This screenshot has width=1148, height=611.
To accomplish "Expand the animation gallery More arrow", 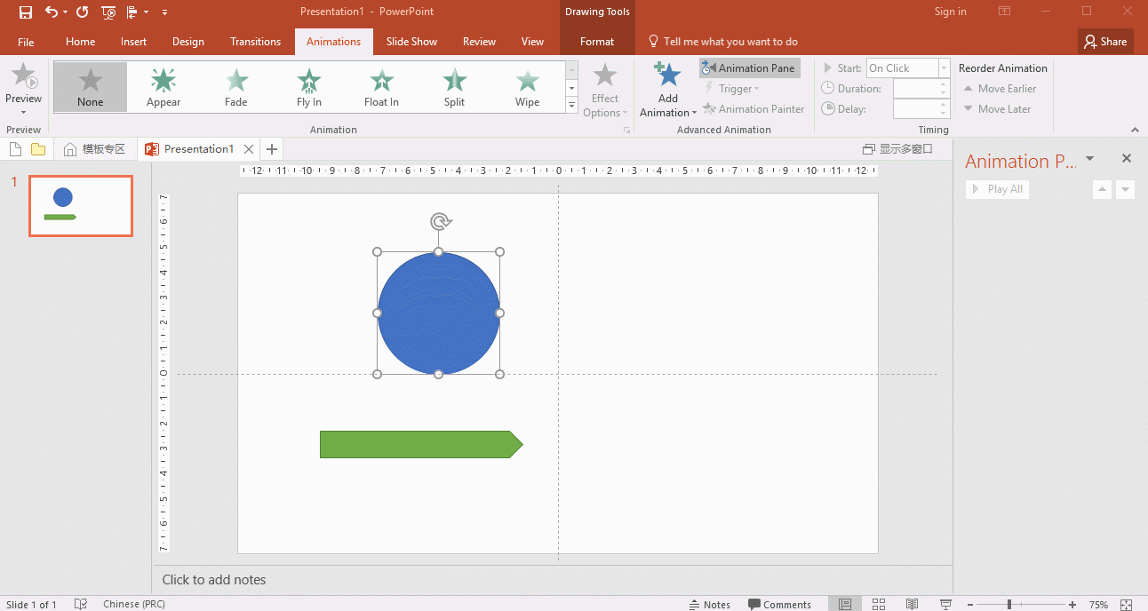I will (x=571, y=106).
